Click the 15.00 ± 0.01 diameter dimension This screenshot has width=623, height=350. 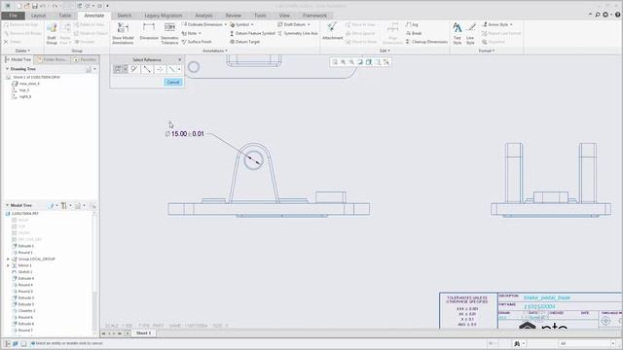click(184, 134)
